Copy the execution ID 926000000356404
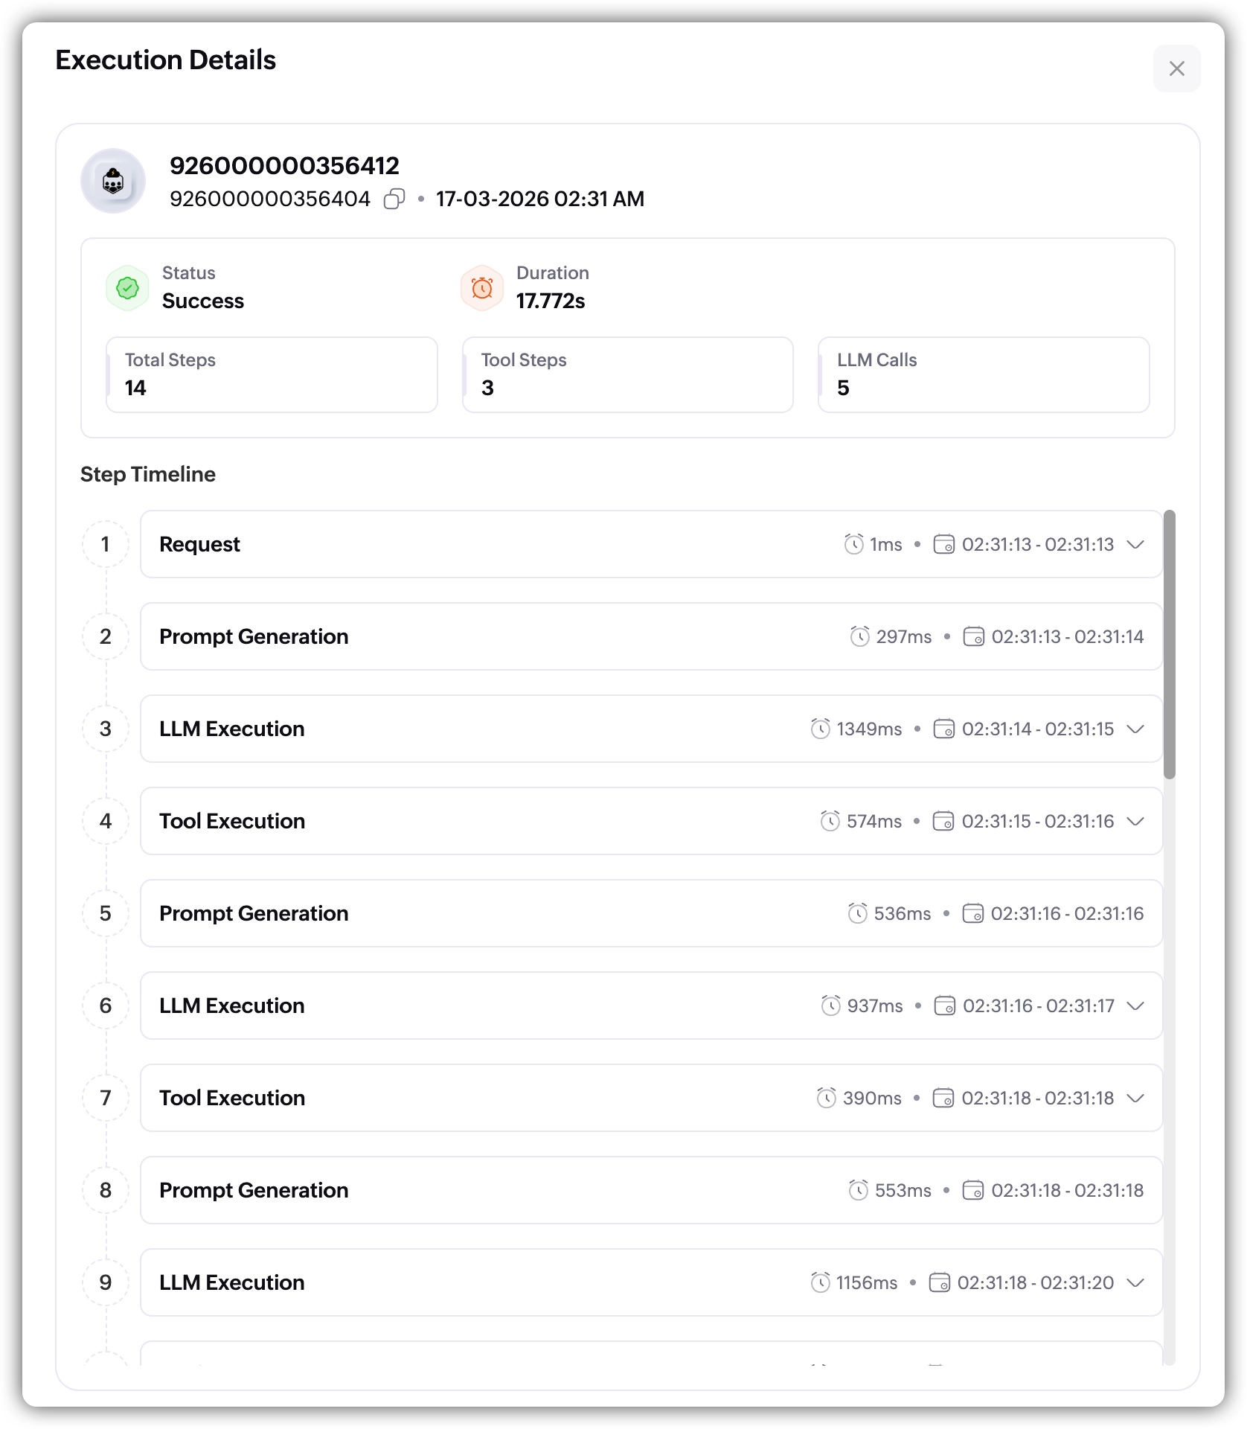 (394, 199)
